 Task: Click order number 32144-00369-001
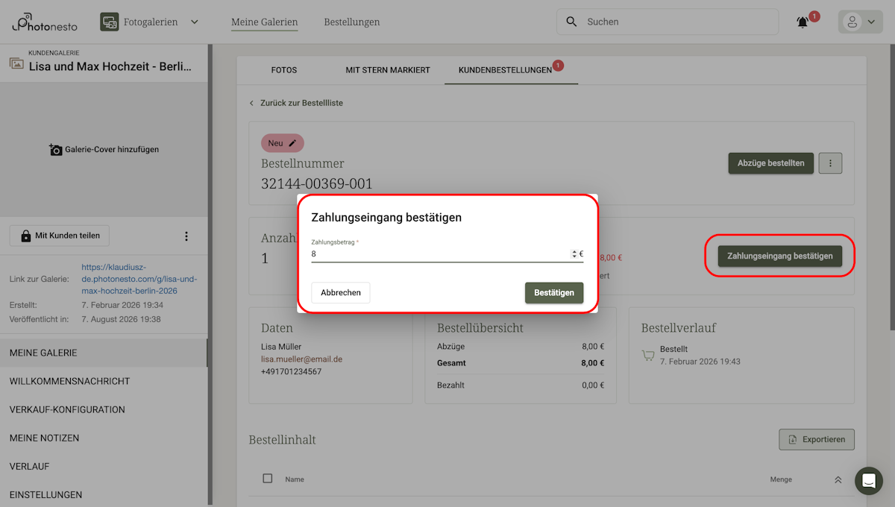point(317,183)
